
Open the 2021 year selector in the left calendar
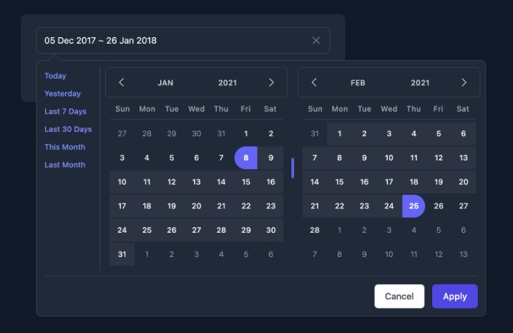point(228,83)
